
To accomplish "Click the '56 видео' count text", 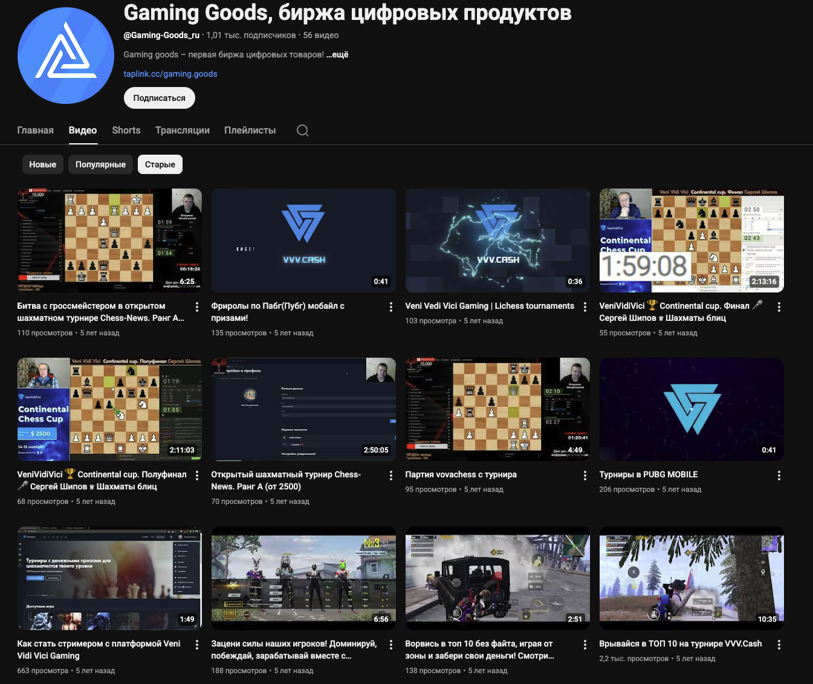I will pyautogui.click(x=321, y=35).
